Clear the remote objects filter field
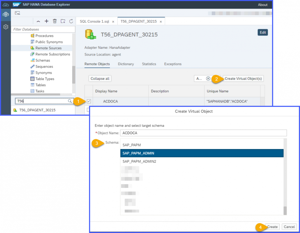This screenshot has height=233, width=300. [208, 78]
